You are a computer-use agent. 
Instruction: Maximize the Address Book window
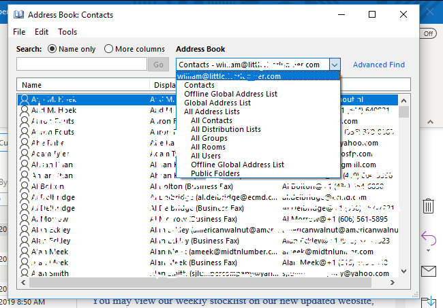(x=372, y=14)
